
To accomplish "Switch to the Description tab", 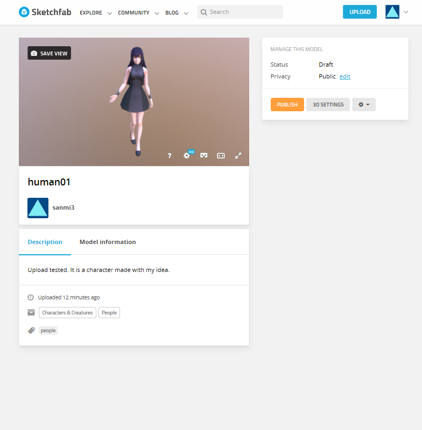I will pos(45,242).
